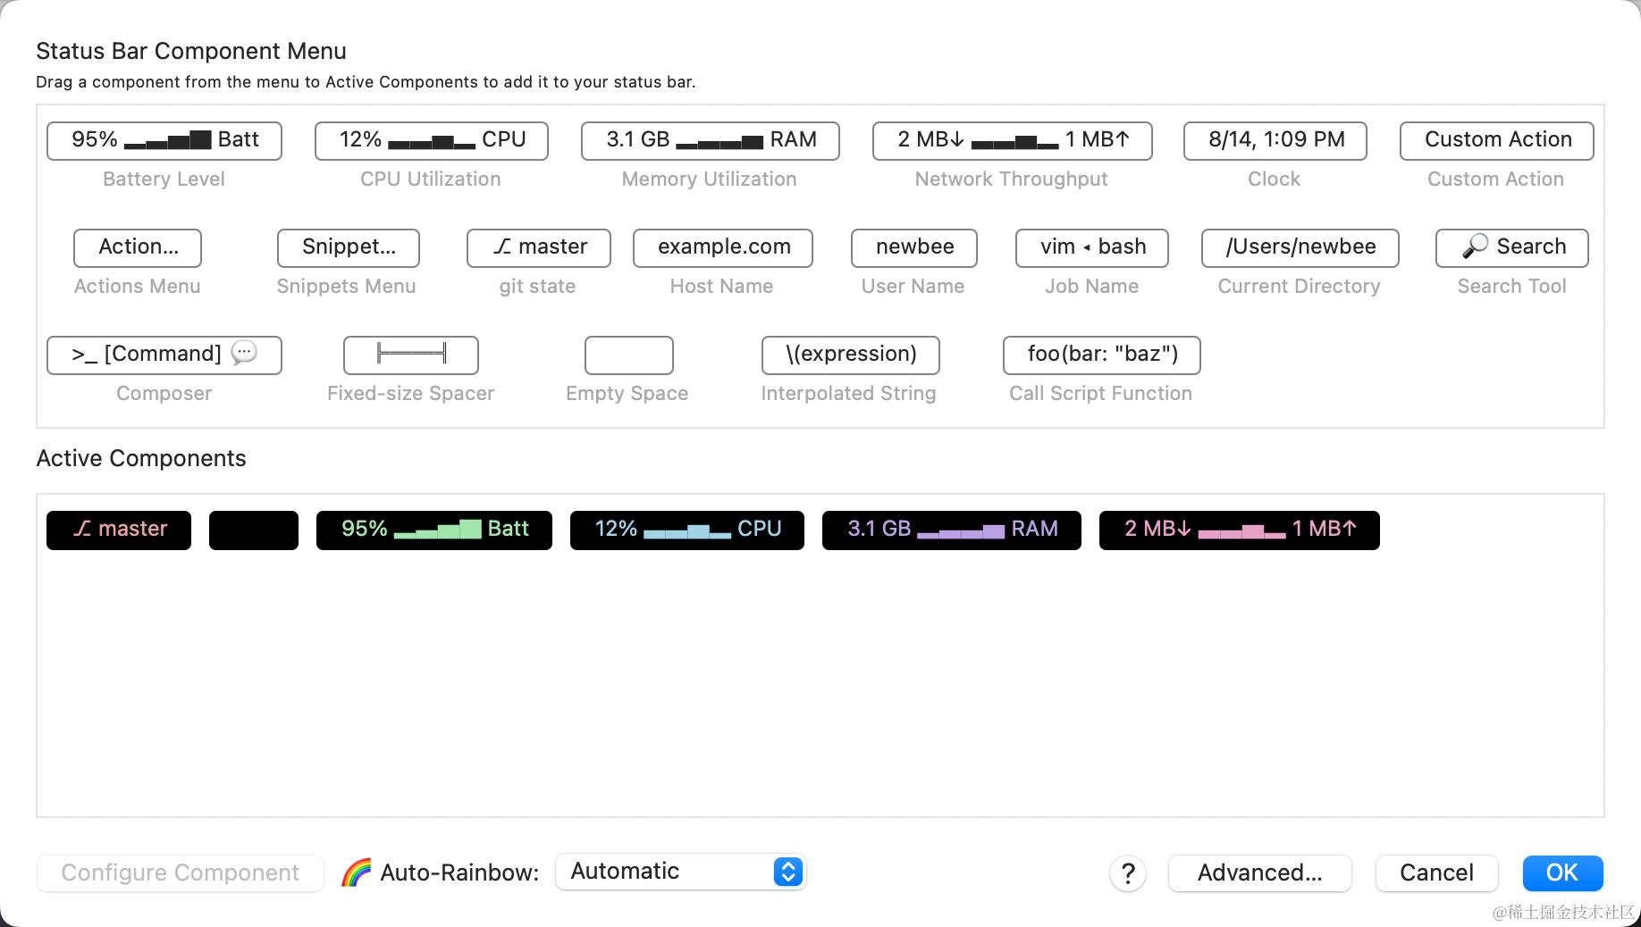Select the Battery Level component in the menu

[164, 140]
